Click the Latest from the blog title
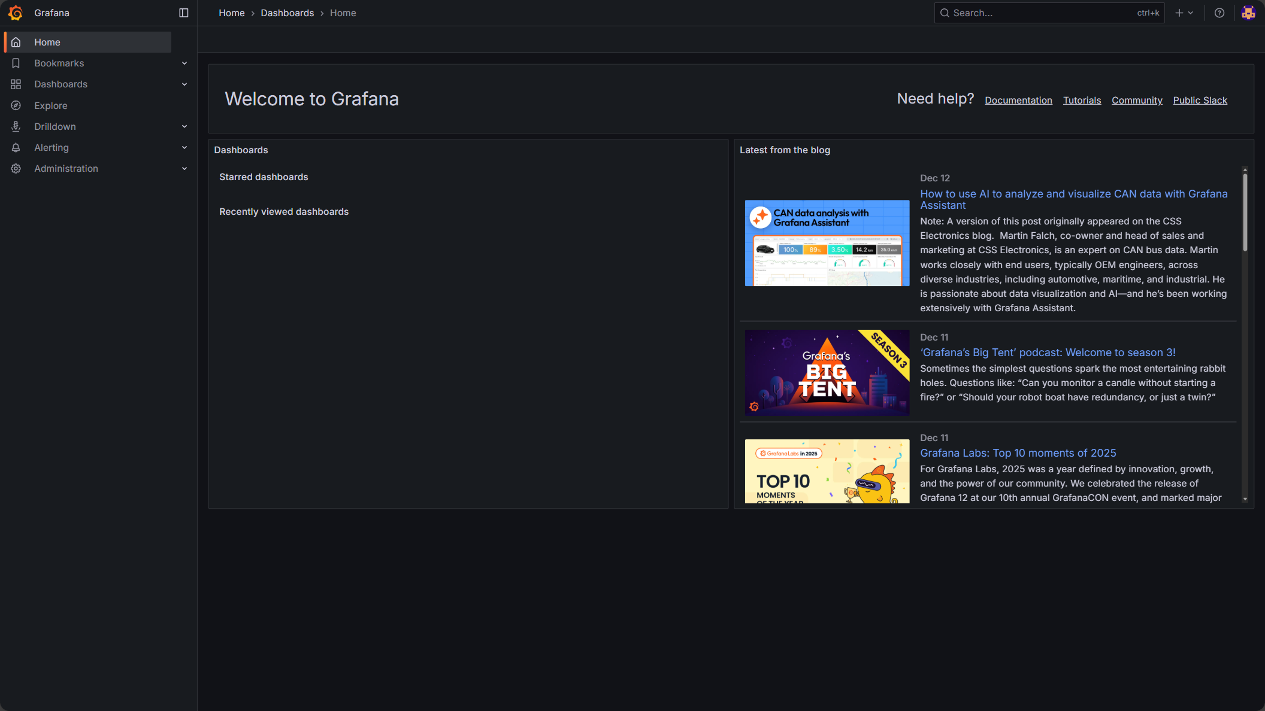 (x=785, y=150)
